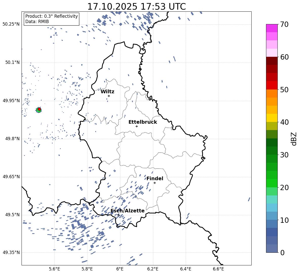Click the red radar marker dot
Viewport: 300px width, 274px height.
(x=39, y=109)
